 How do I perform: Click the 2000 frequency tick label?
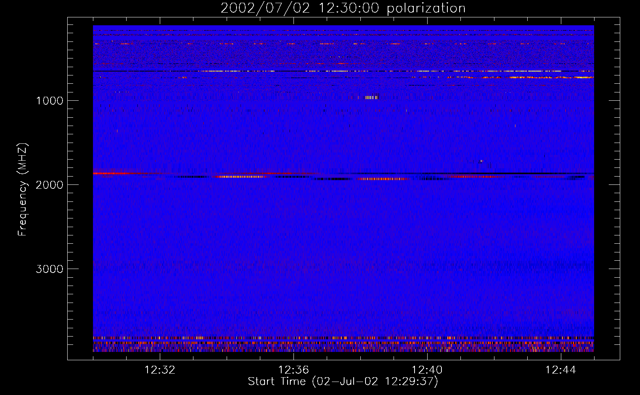(49, 185)
